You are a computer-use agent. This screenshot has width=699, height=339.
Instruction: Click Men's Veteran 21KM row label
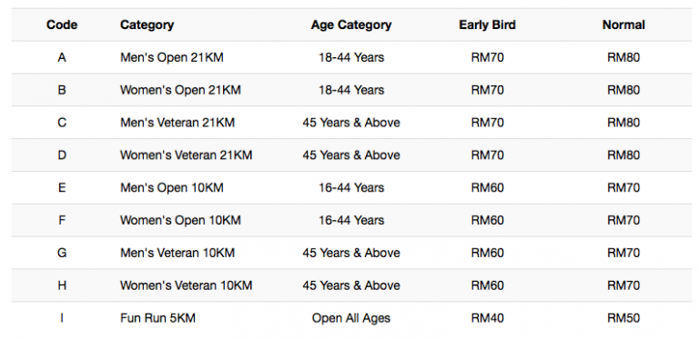pos(177,123)
